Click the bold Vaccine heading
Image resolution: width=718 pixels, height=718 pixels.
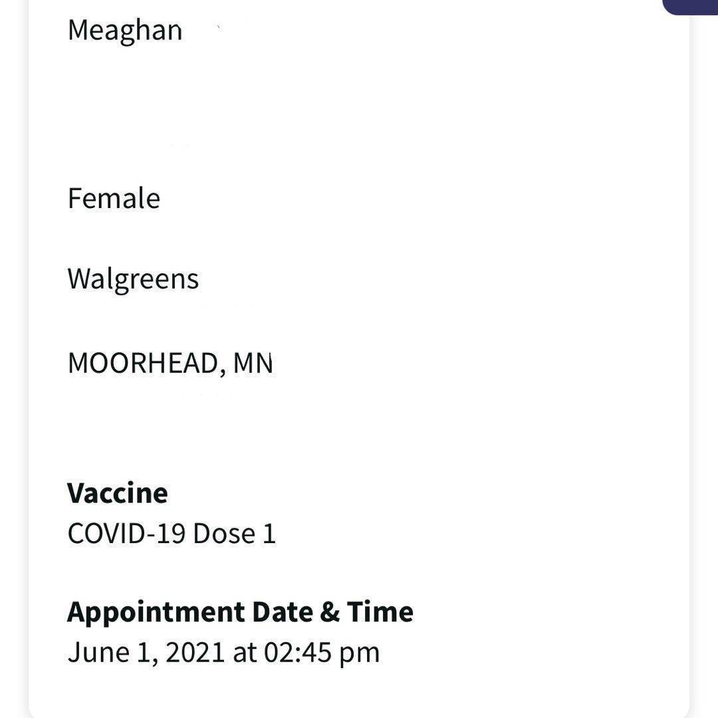[x=117, y=493]
